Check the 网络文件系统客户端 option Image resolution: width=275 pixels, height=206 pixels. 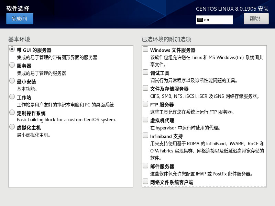[x=145, y=181]
